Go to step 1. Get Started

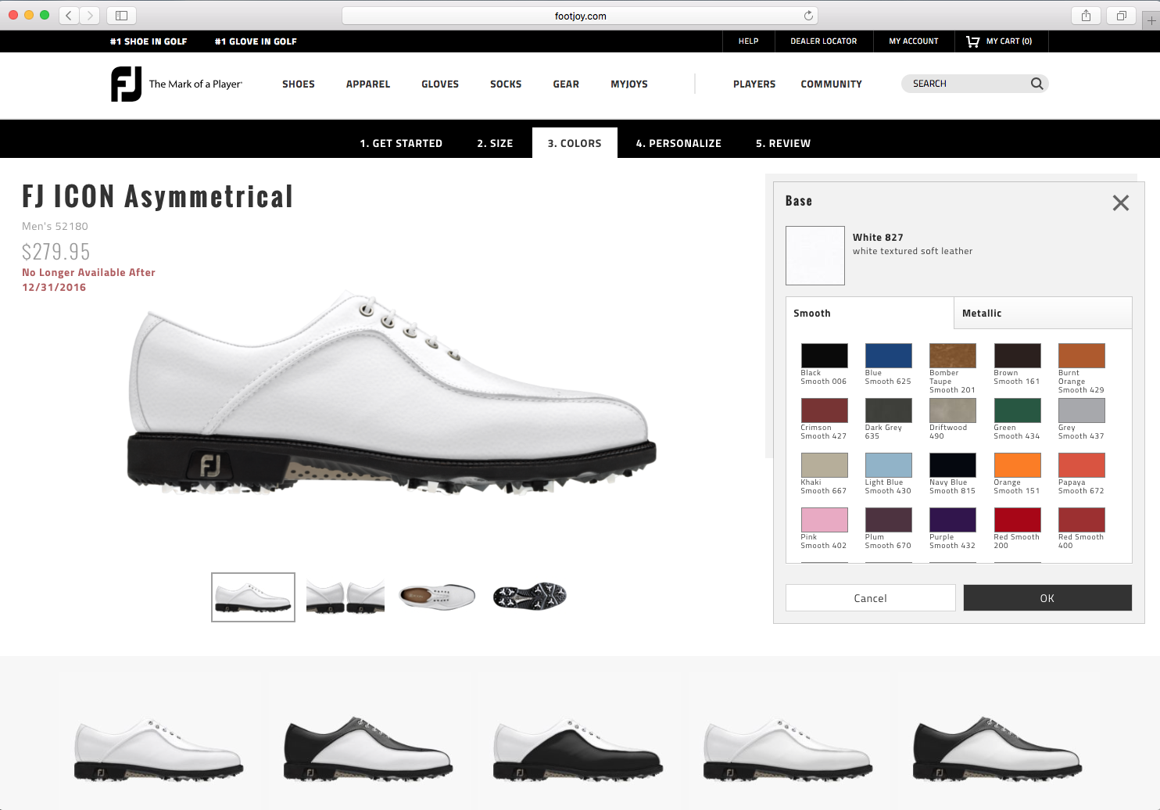(401, 143)
